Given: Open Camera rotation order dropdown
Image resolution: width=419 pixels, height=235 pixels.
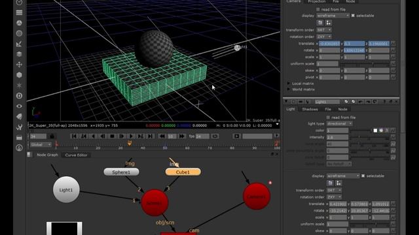Looking at the screenshot, I should (x=324, y=37).
